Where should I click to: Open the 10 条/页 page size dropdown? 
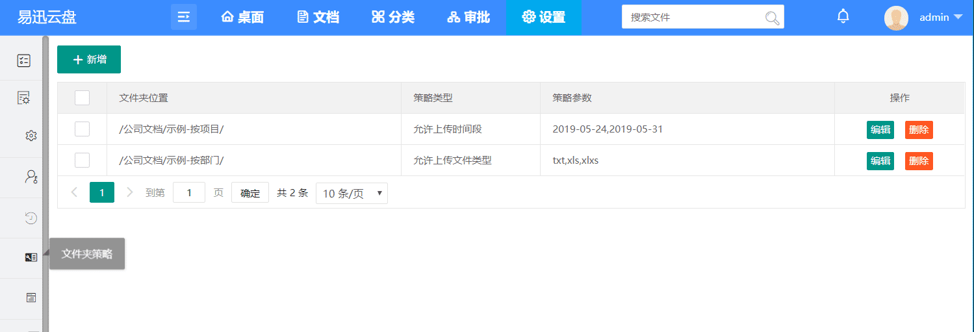point(352,194)
